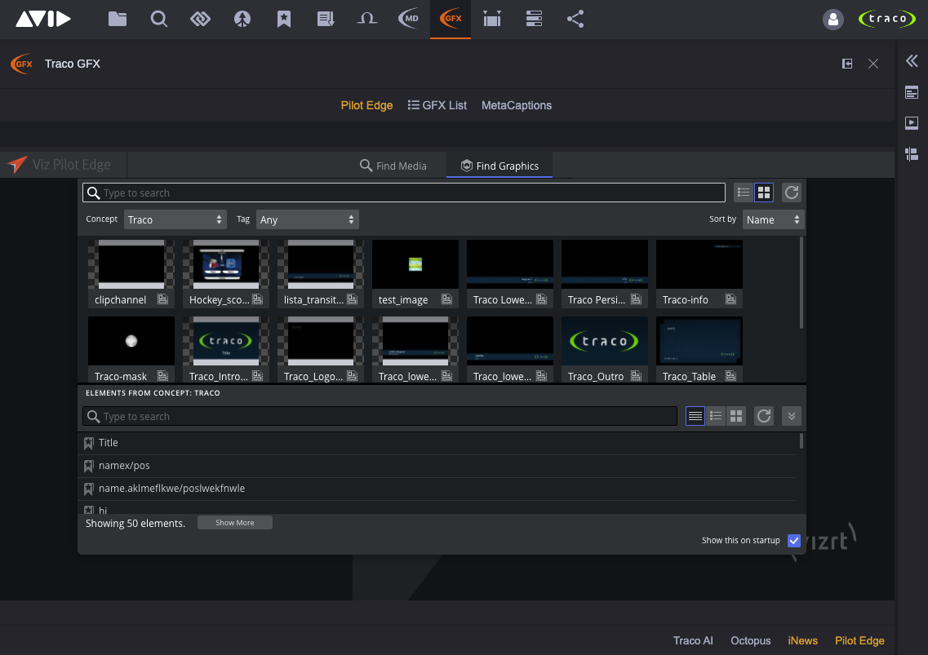
Task: Open the user profile avatar
Action: 833,20
